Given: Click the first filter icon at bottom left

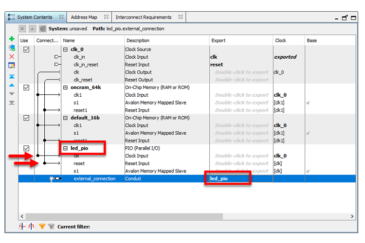Looking at the screenshot, I should point(22,226).
